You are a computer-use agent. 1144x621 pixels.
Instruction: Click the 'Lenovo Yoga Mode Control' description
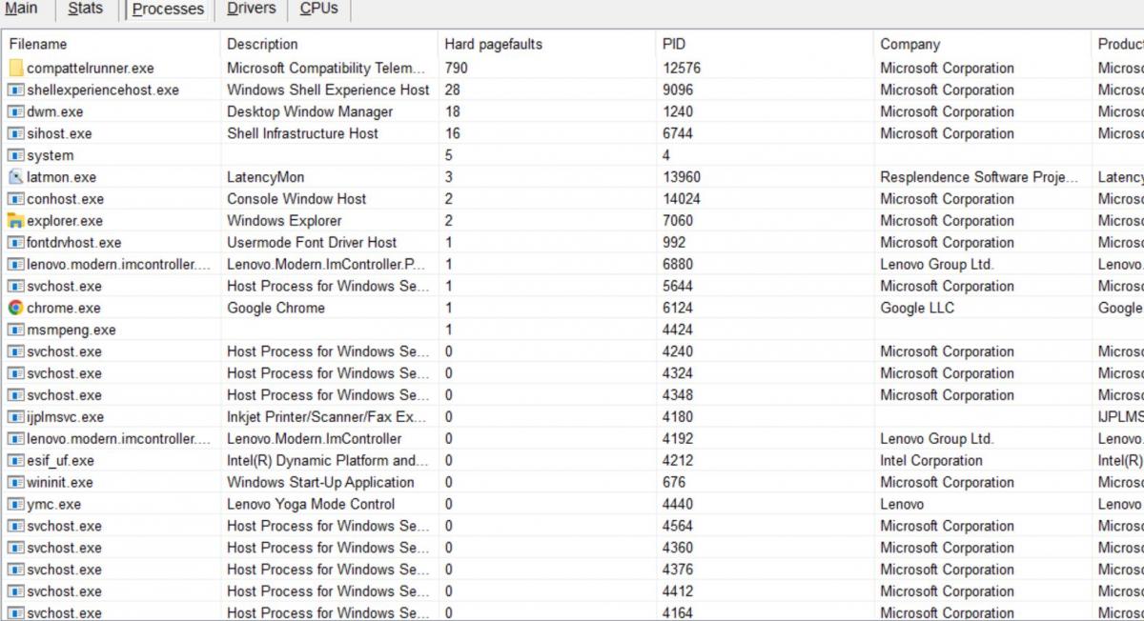click(311, 505)
